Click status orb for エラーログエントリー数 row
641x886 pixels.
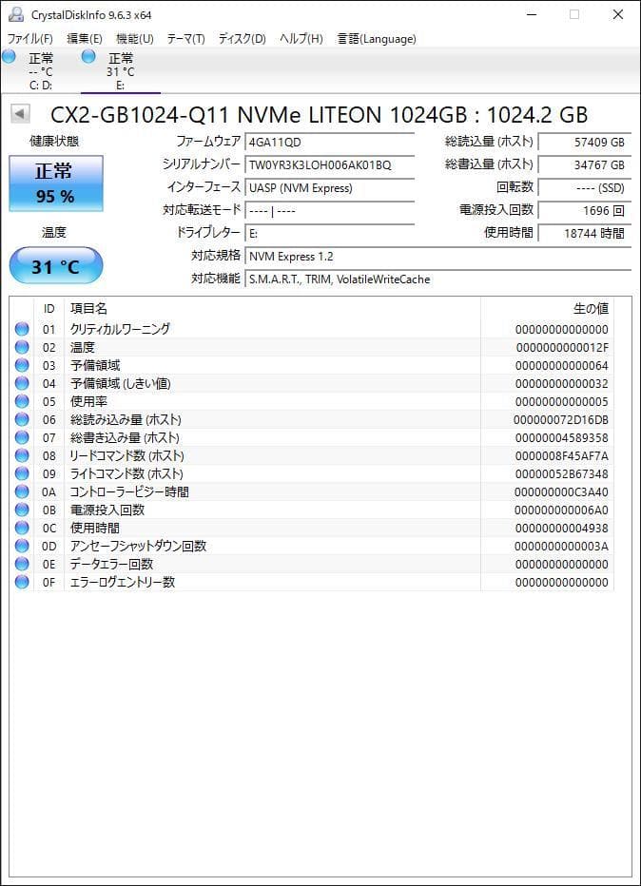coord(22,582)
